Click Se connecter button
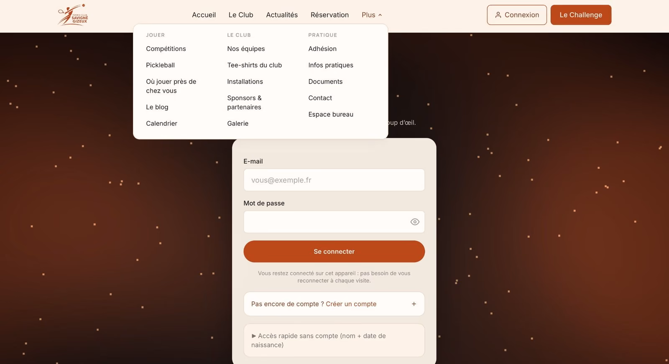 pos(334,252)
